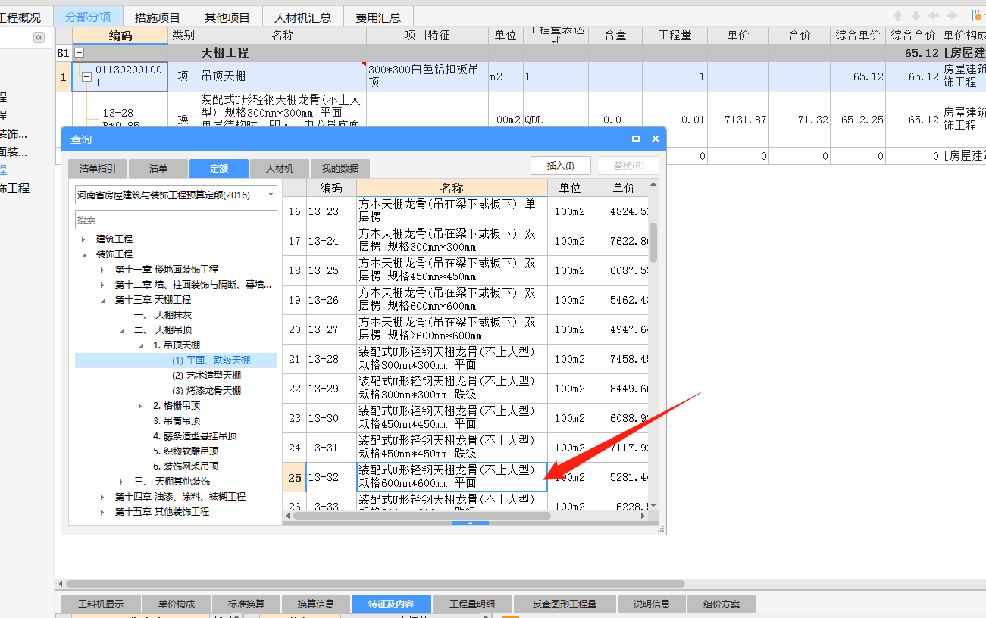The height and width of the screenshot is (618, 986).
Task: Open the column settings gear icon
Action: click(977, 16)
